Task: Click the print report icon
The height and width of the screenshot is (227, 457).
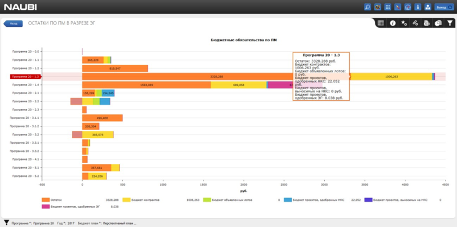Action: pos(427,23)
